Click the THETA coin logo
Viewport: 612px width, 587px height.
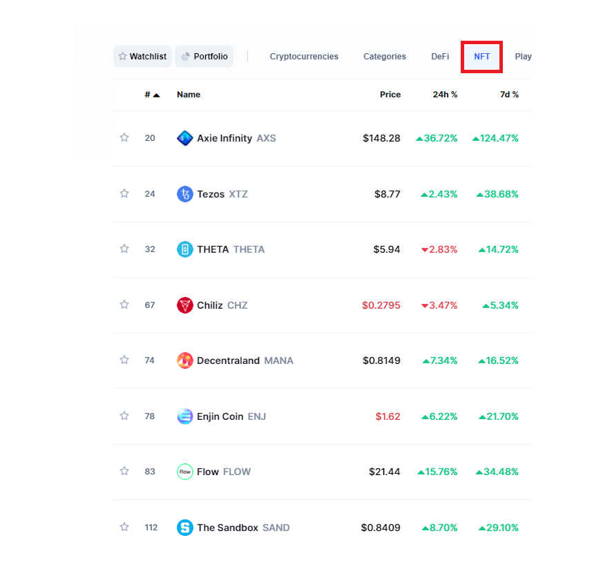pos(185,249)
